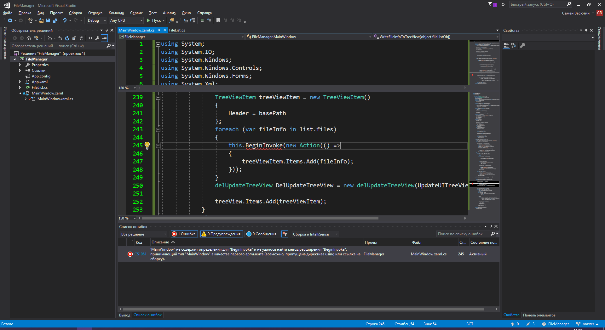This screenshot has width=605, height=330.
Task: Click the notifications flag icon
Action: tap(493, 4)
